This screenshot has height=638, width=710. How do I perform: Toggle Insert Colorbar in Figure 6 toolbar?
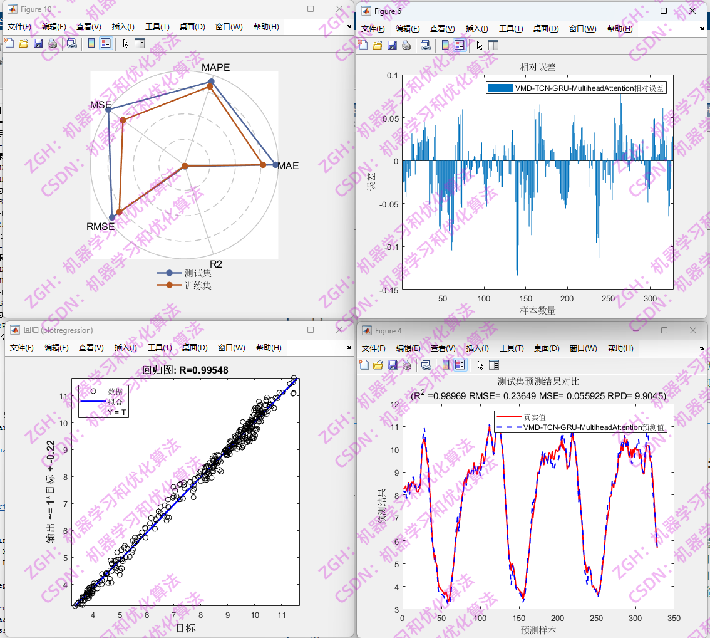(x=446, y=45)
